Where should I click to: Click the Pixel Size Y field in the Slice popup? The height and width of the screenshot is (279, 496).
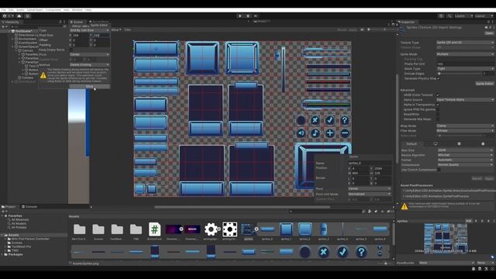pyautogui.click(x=102, y=36)
